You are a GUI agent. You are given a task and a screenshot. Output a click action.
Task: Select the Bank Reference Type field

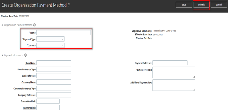click(54, 69)
